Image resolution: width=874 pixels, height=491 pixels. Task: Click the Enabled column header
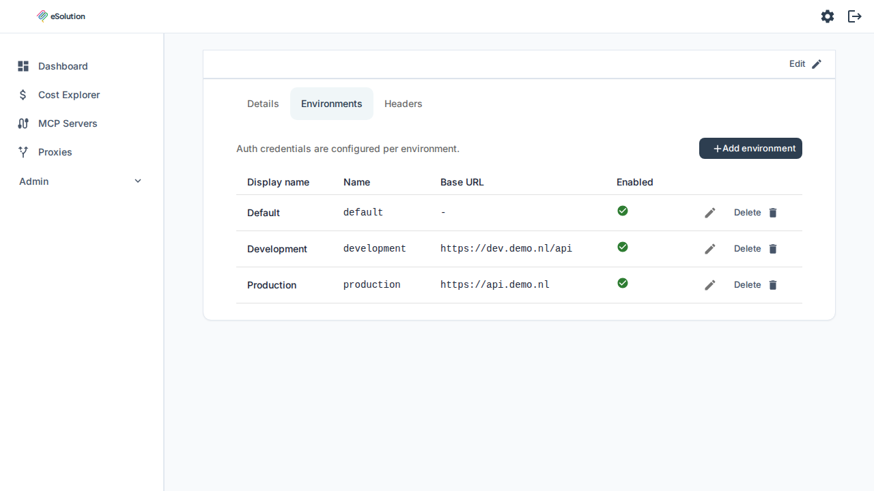[635, 182]
